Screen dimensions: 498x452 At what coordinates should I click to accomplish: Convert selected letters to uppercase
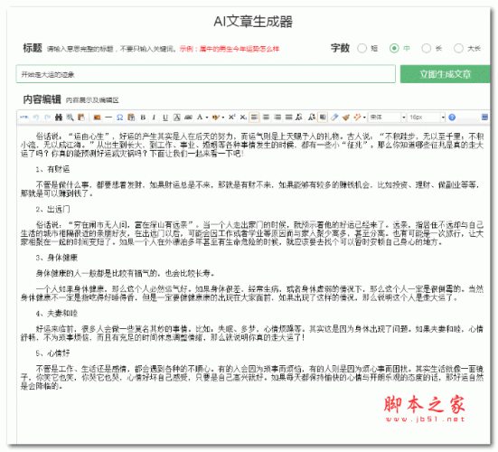tap(299, 118)
